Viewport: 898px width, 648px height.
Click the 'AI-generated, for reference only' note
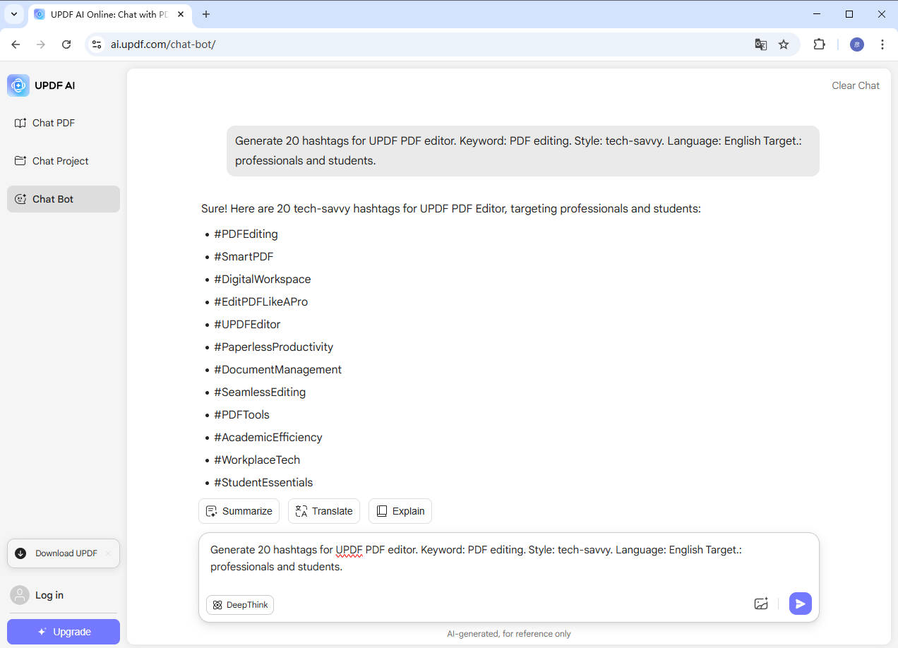point(509,634)
